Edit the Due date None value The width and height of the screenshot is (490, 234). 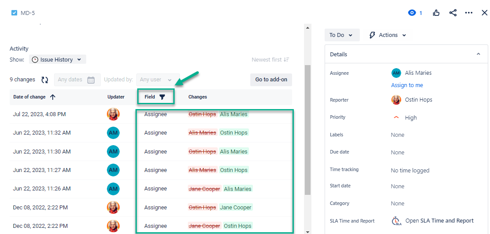point(398,153)
